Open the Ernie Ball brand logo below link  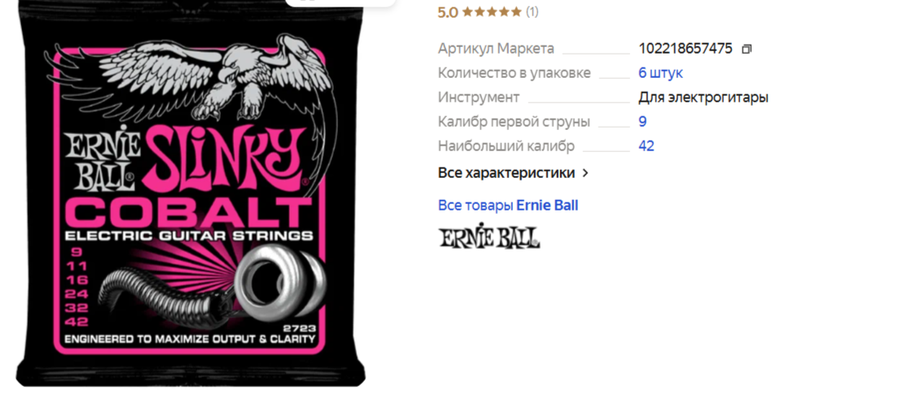[x=489, y=237]
